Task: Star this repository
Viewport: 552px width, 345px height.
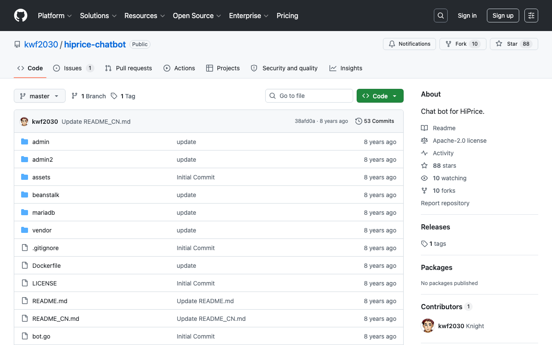Action: pyautogui.click(x=514, y=44)
